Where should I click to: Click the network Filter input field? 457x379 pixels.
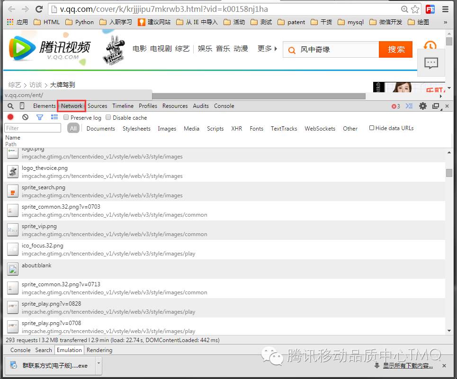click(x=32, y=127)
